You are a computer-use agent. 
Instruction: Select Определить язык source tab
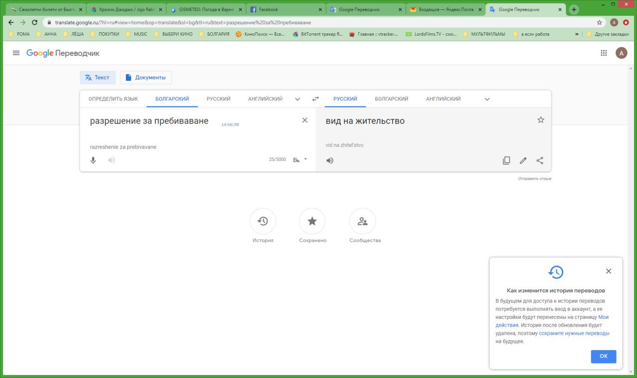pos(113,99)
